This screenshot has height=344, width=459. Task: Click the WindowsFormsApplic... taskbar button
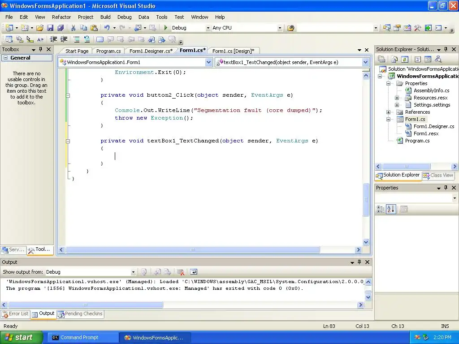coord(155,337)
